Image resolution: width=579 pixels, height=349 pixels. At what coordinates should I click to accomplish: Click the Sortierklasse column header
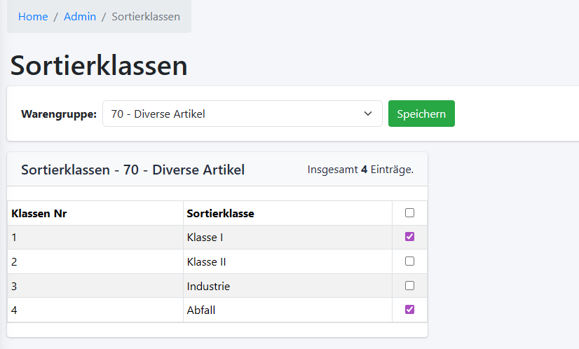220,214
